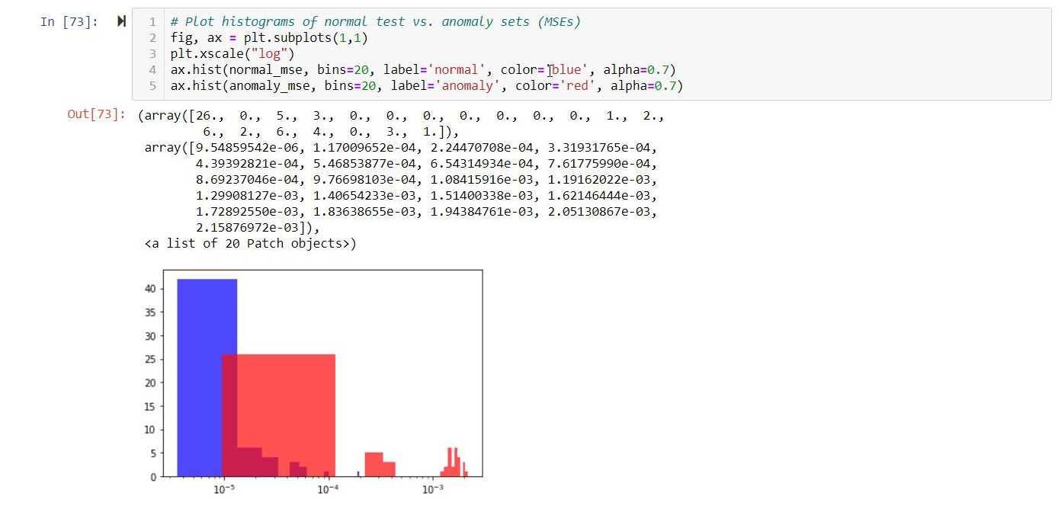Screen dimensions: 1058x509
Task: Select line number 5 in the code cell
Action: pos(152,85)
